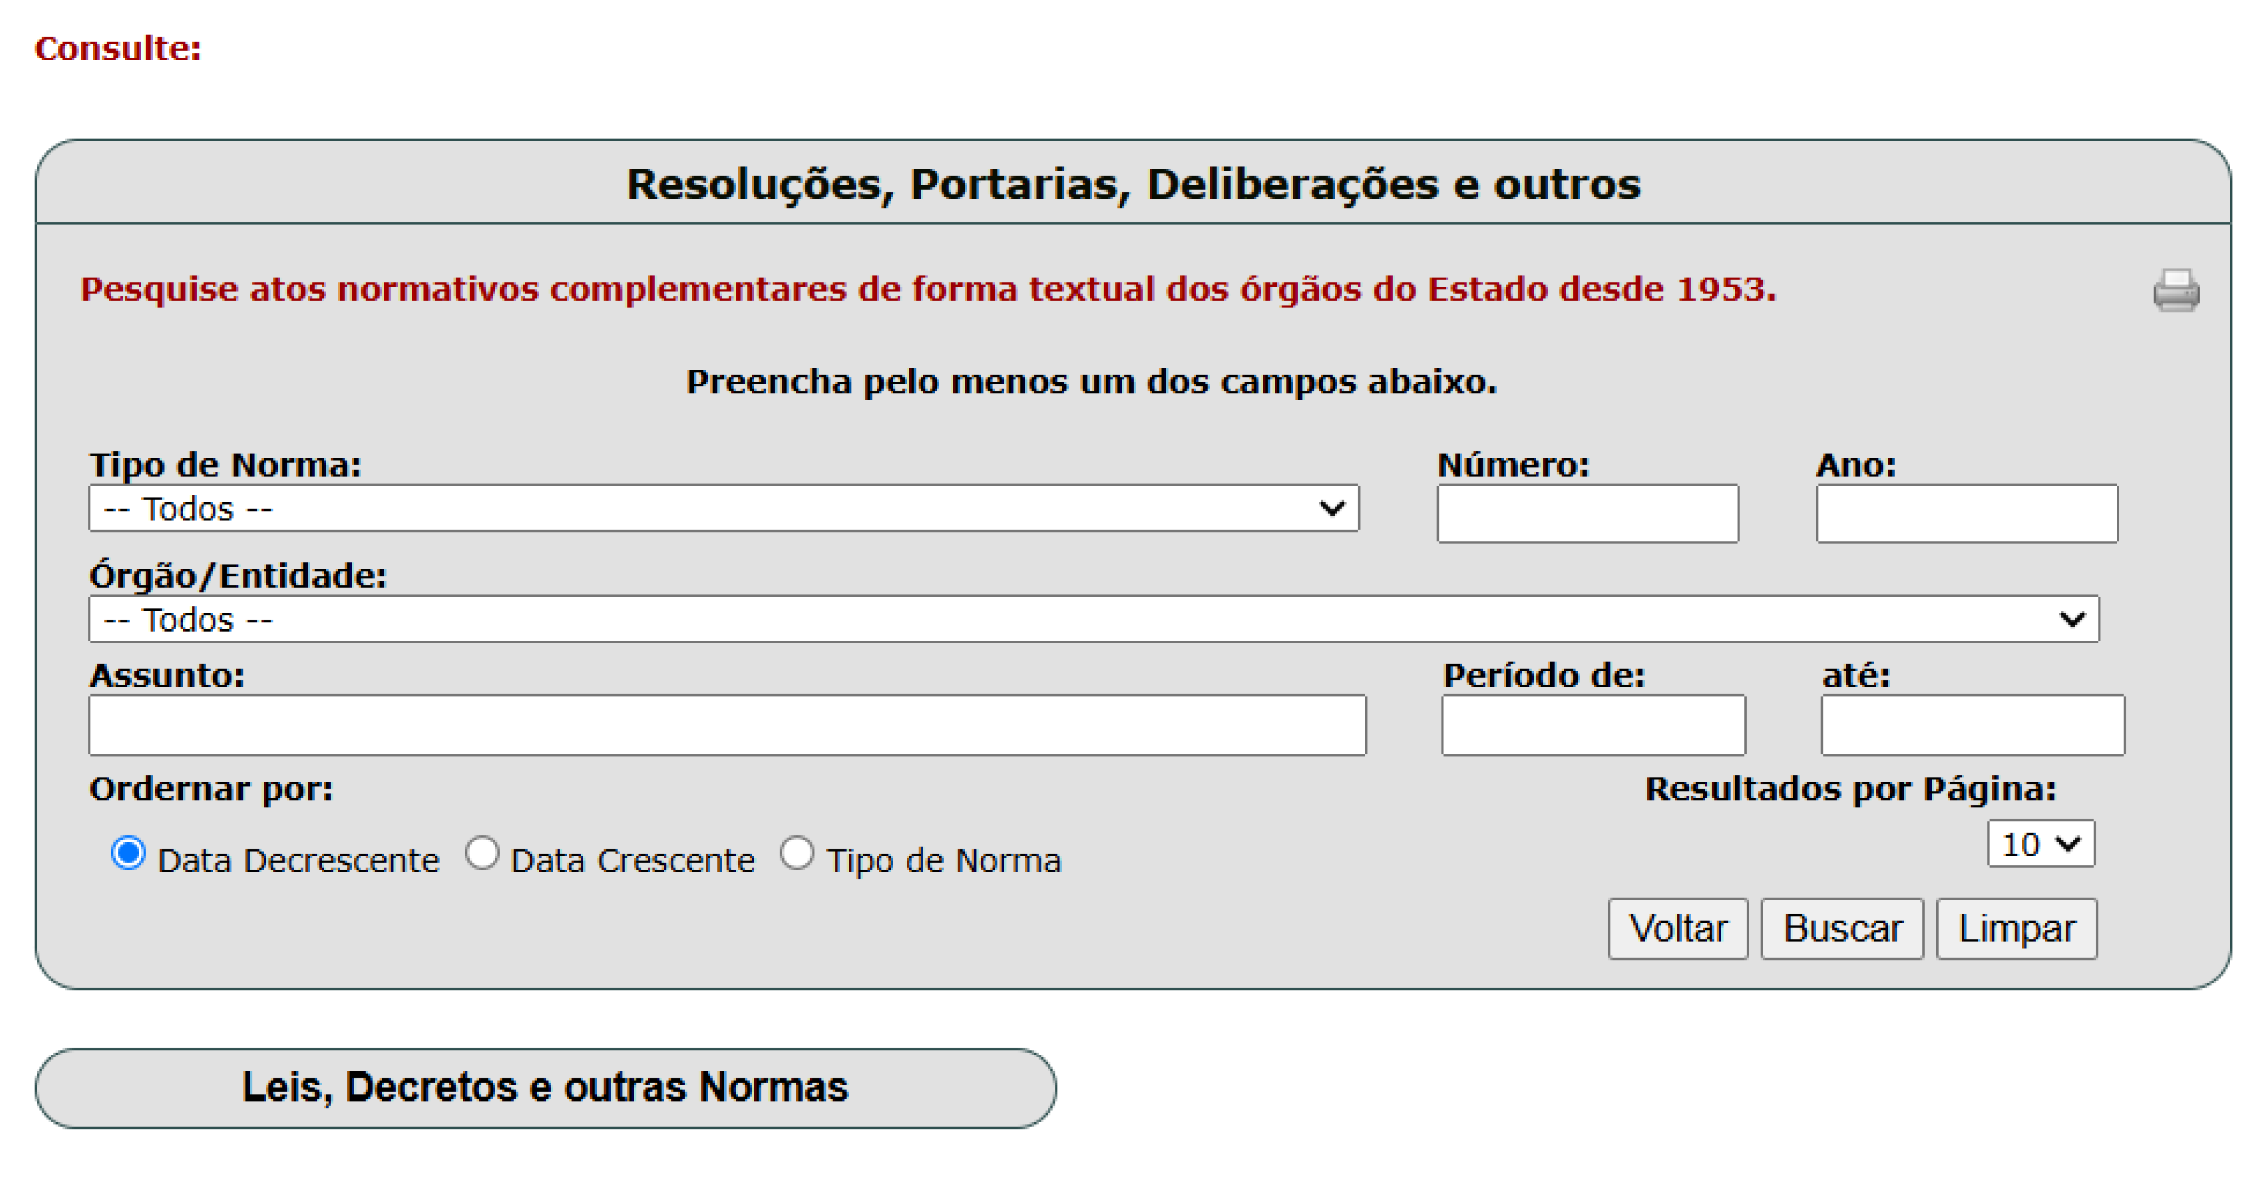
Task: Click into the Ano text field
Action: click(x=1966, y=514)
